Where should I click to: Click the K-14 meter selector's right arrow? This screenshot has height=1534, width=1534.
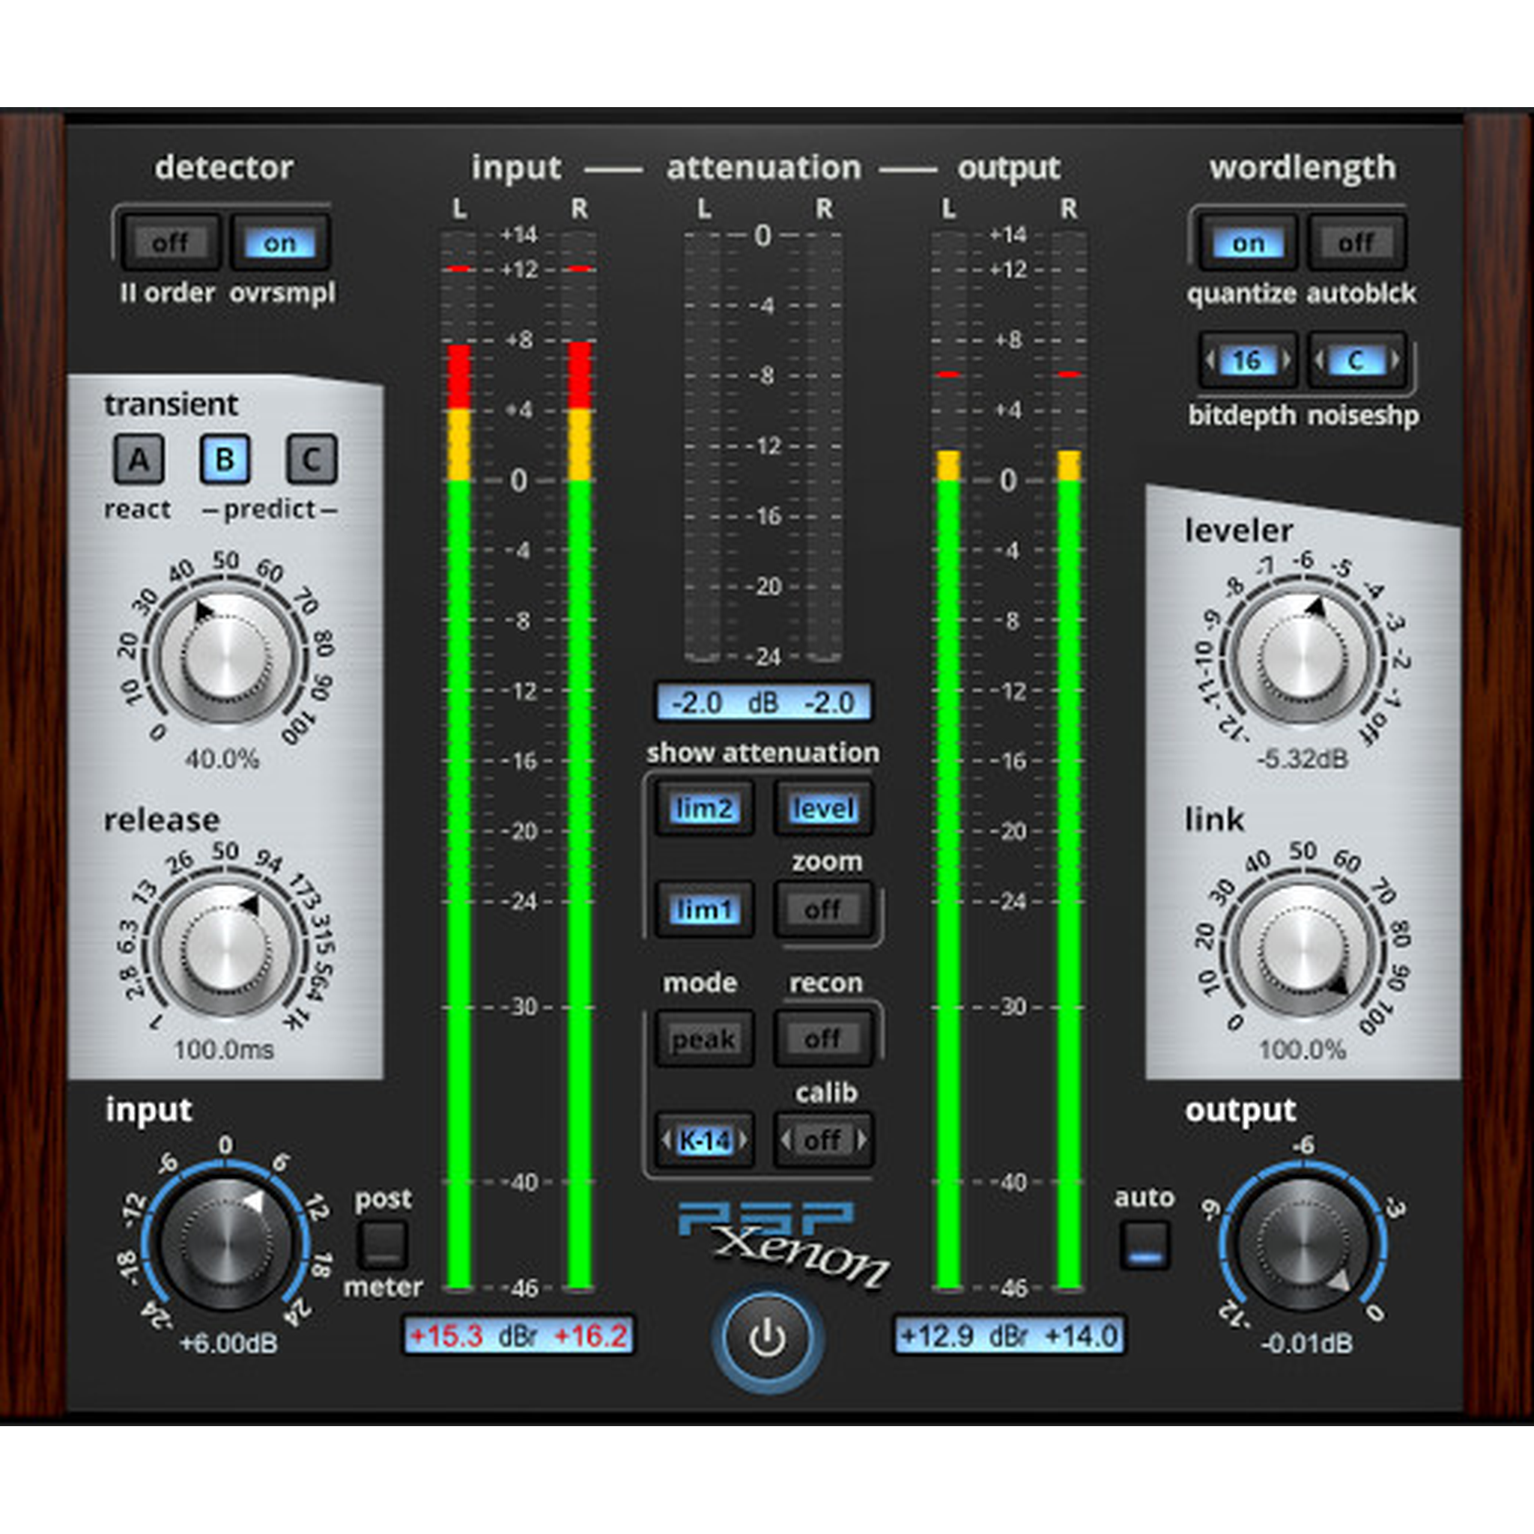click(743, 1141)
